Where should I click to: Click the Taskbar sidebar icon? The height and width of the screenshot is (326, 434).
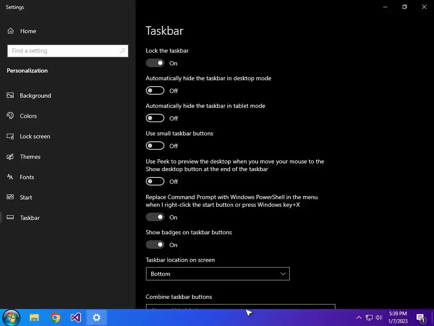[x=10, y=217]
